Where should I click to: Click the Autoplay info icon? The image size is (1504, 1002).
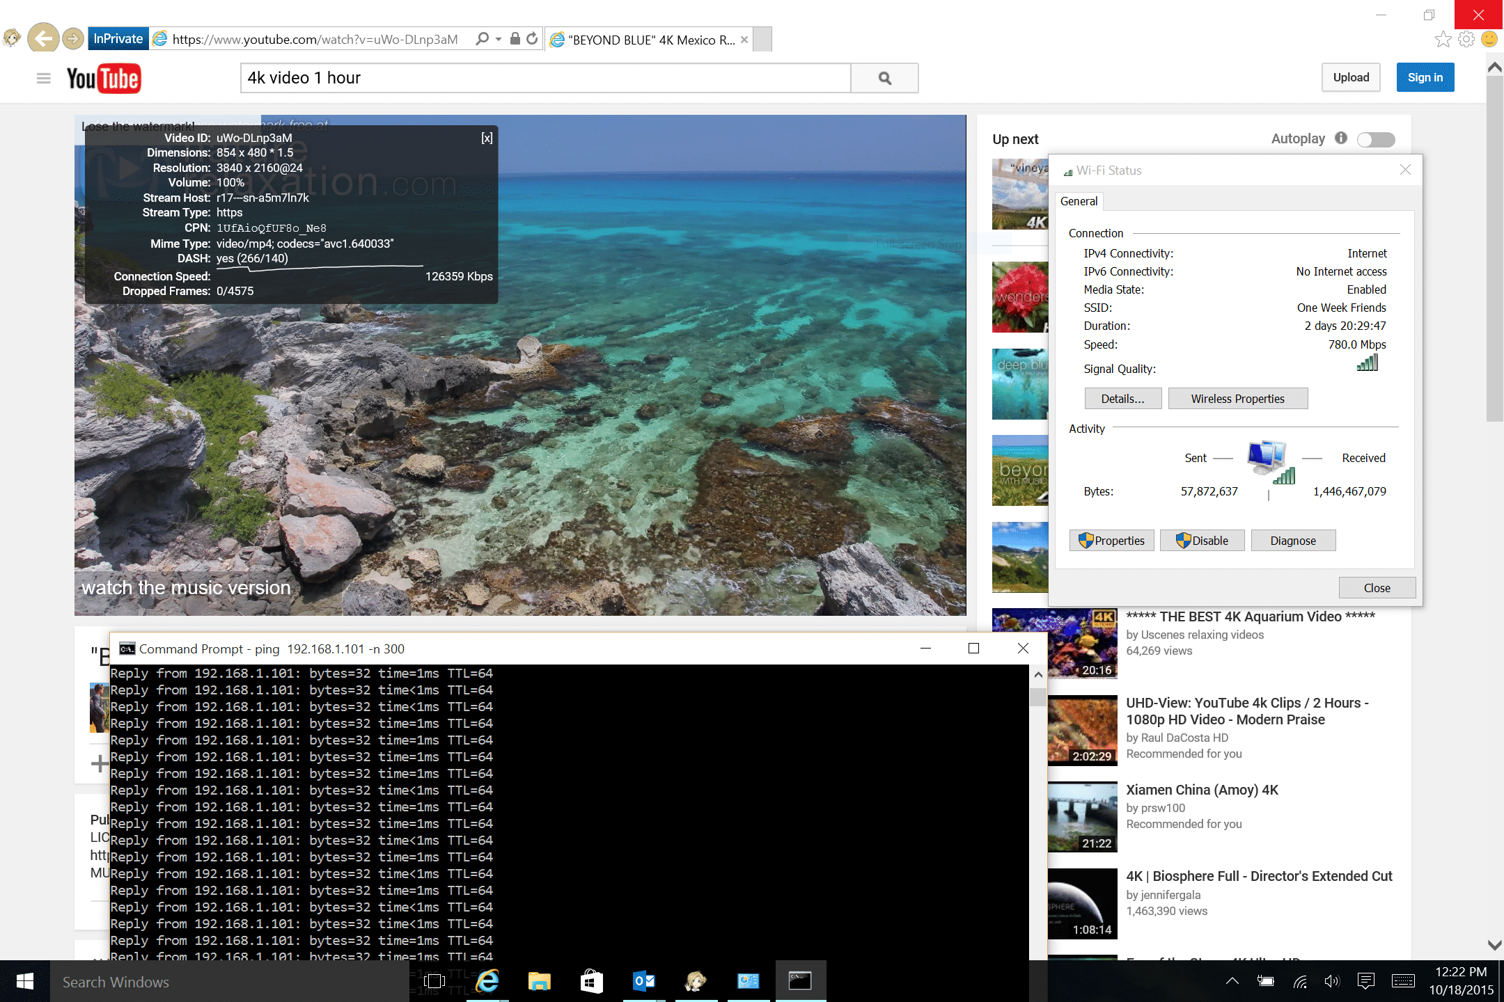pyautogui.click(x=1341, y=138)
